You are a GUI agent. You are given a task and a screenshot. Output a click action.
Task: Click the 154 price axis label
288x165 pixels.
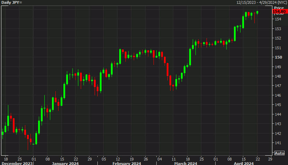[x=278, y=19]
